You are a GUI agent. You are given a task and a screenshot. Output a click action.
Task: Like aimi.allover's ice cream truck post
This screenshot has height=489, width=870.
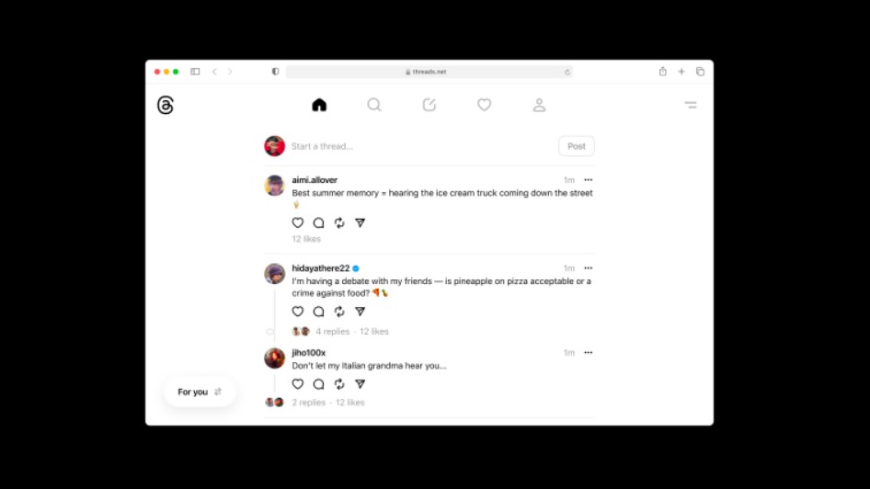pos(298,222)
